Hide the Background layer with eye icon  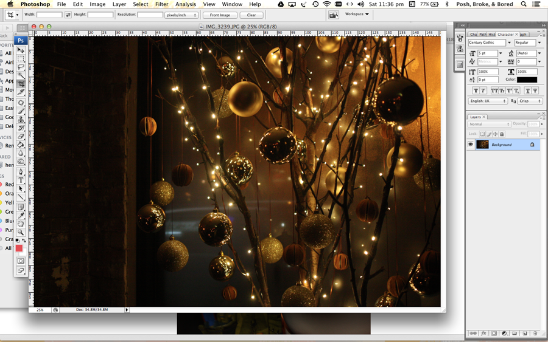point(471,145)
